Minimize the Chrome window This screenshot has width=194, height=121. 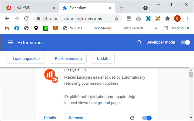coord(159,5)
